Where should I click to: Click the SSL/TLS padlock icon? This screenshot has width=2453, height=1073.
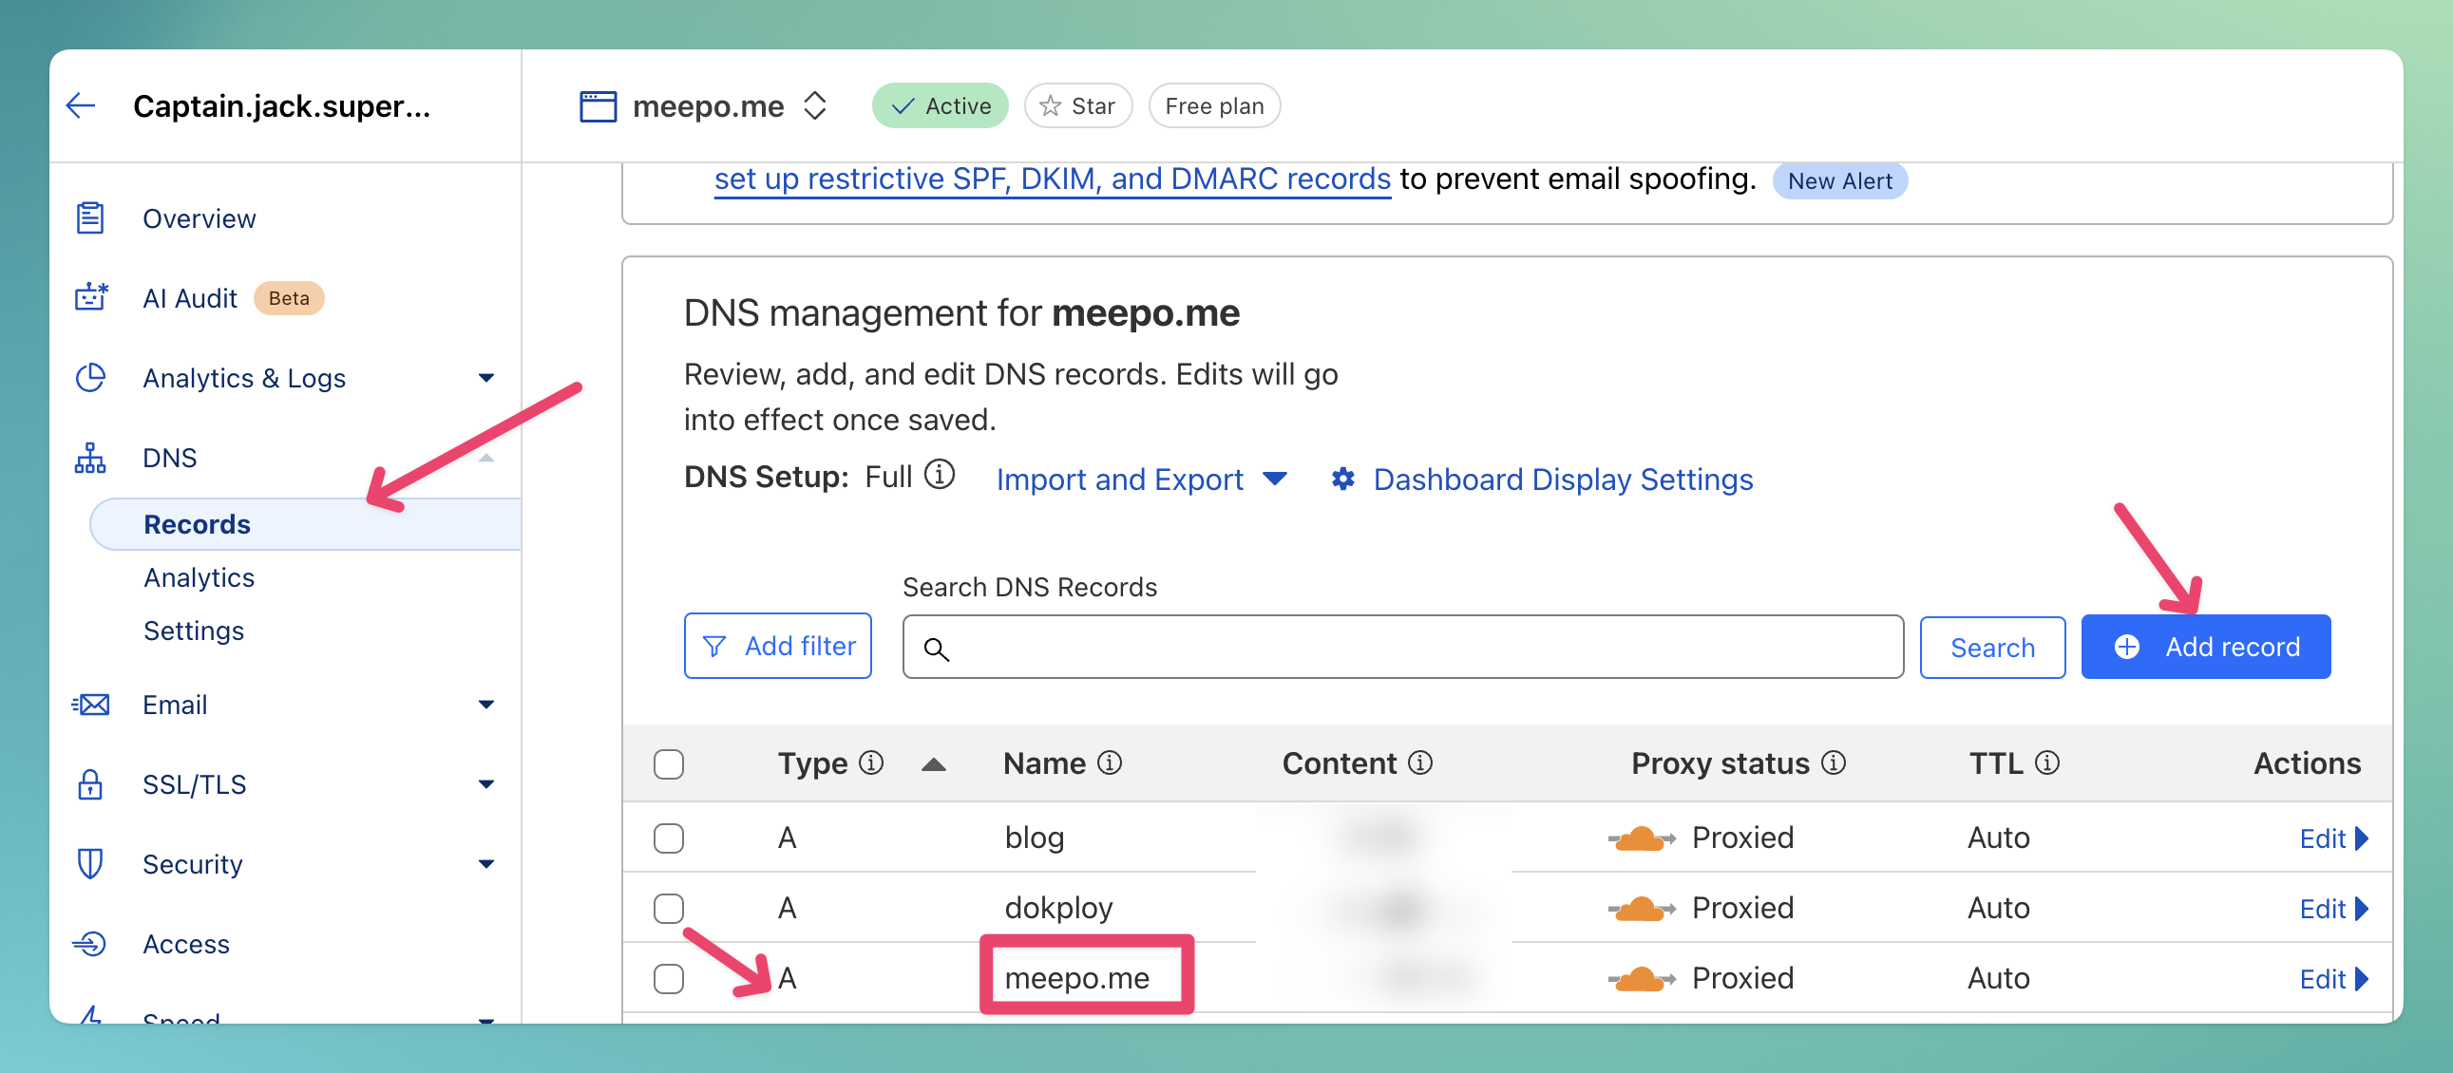90,783
